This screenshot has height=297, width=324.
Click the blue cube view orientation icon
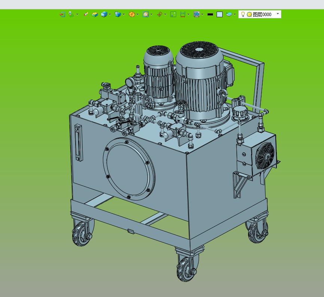pos(118,14)
